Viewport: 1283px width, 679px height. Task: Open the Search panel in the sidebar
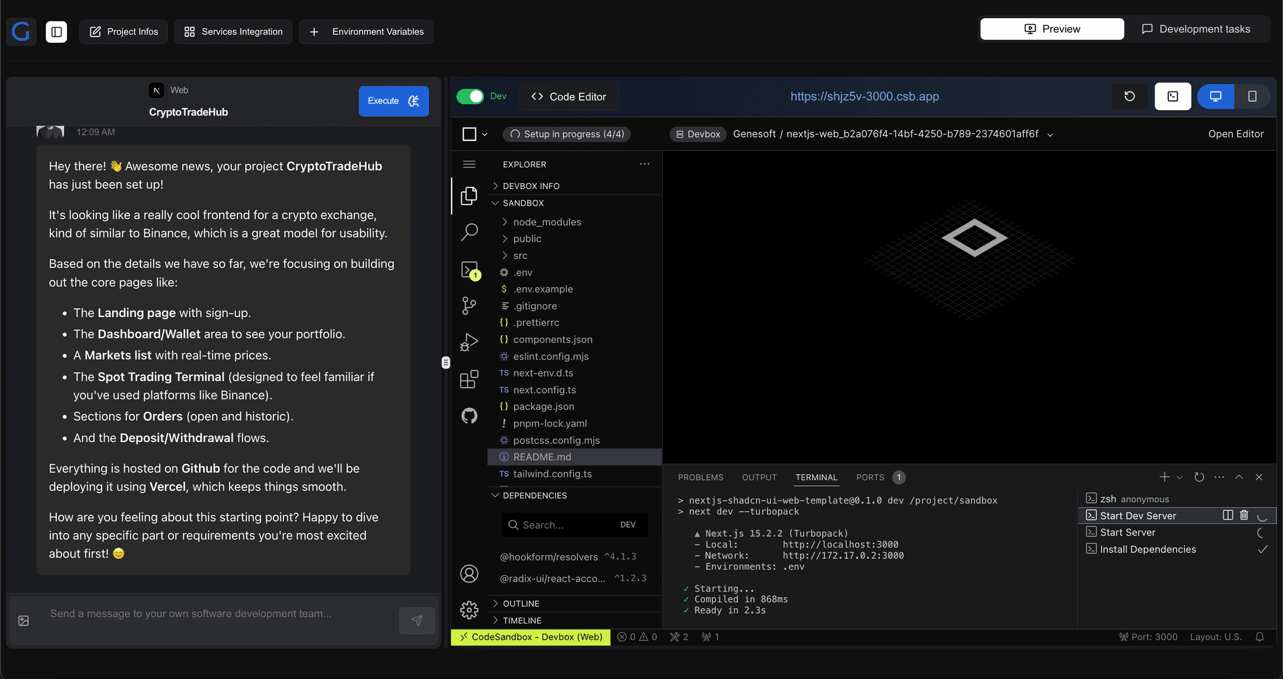click(470, 232)
